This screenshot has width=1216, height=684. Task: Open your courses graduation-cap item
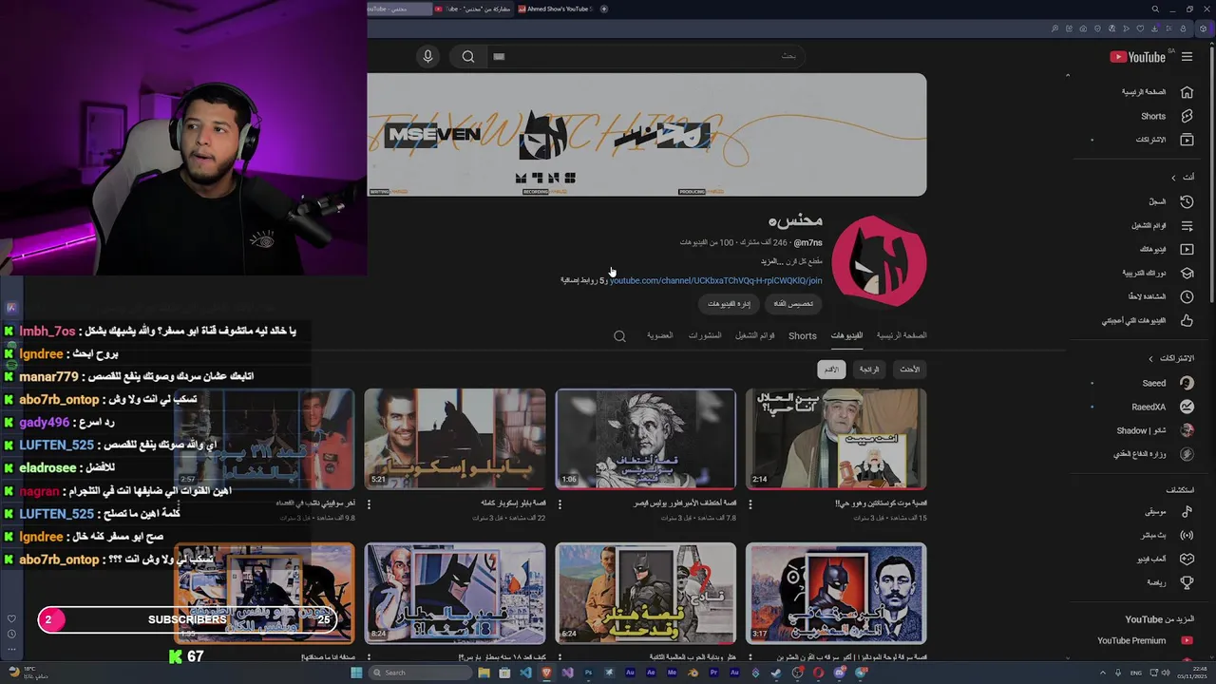pos(1157,273)
